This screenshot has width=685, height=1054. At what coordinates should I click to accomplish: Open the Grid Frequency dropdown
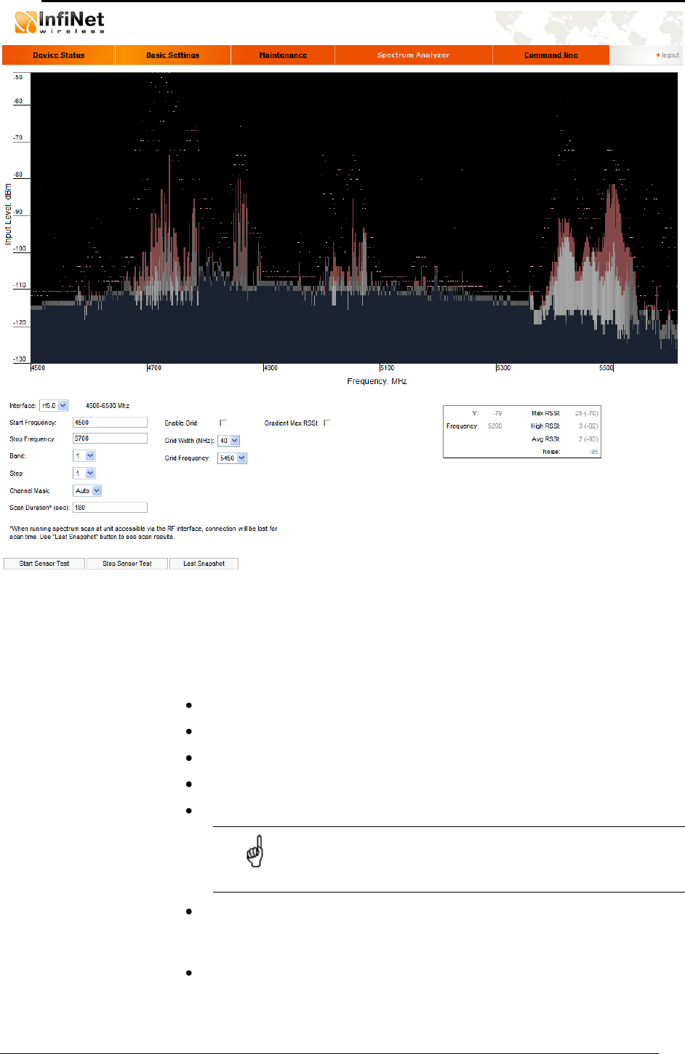click(x=232, y=458)
